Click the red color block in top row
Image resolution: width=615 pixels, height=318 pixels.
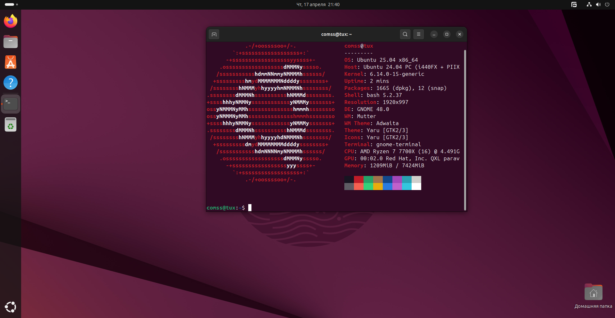click(359, 179)
